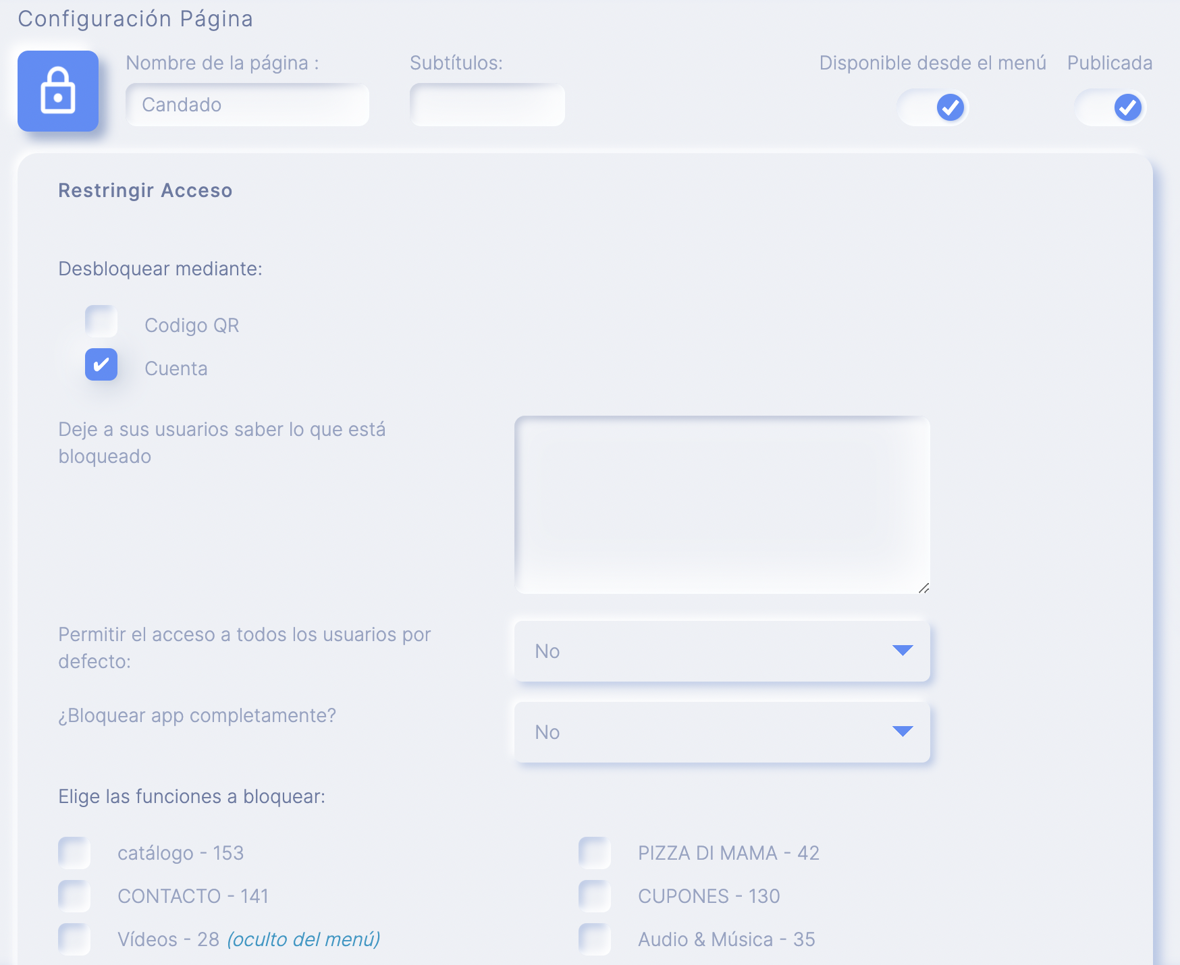Open the Permitir el acceso dropdown

[722, 651]
